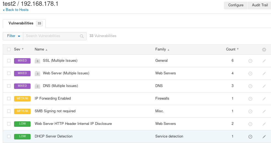Open the Filter dropdown
Image resolution: width=271 pixels, height=143 pixels.
pos(13,36)
